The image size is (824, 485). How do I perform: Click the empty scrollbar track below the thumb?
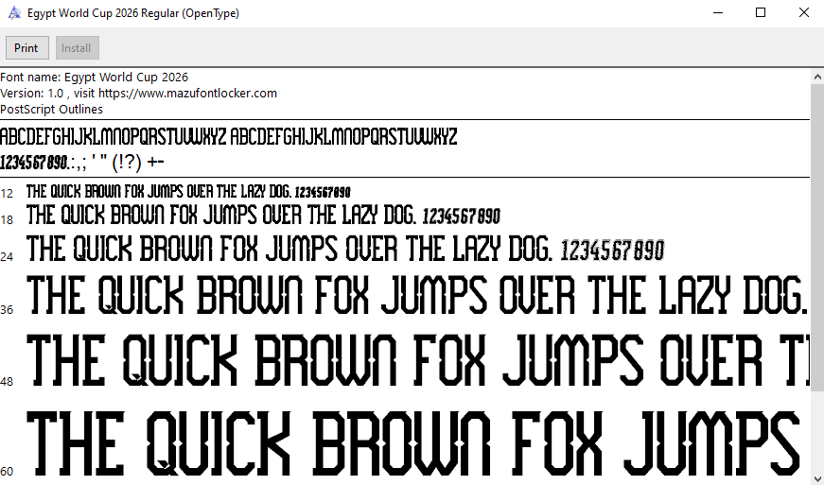tap(816, 430)
